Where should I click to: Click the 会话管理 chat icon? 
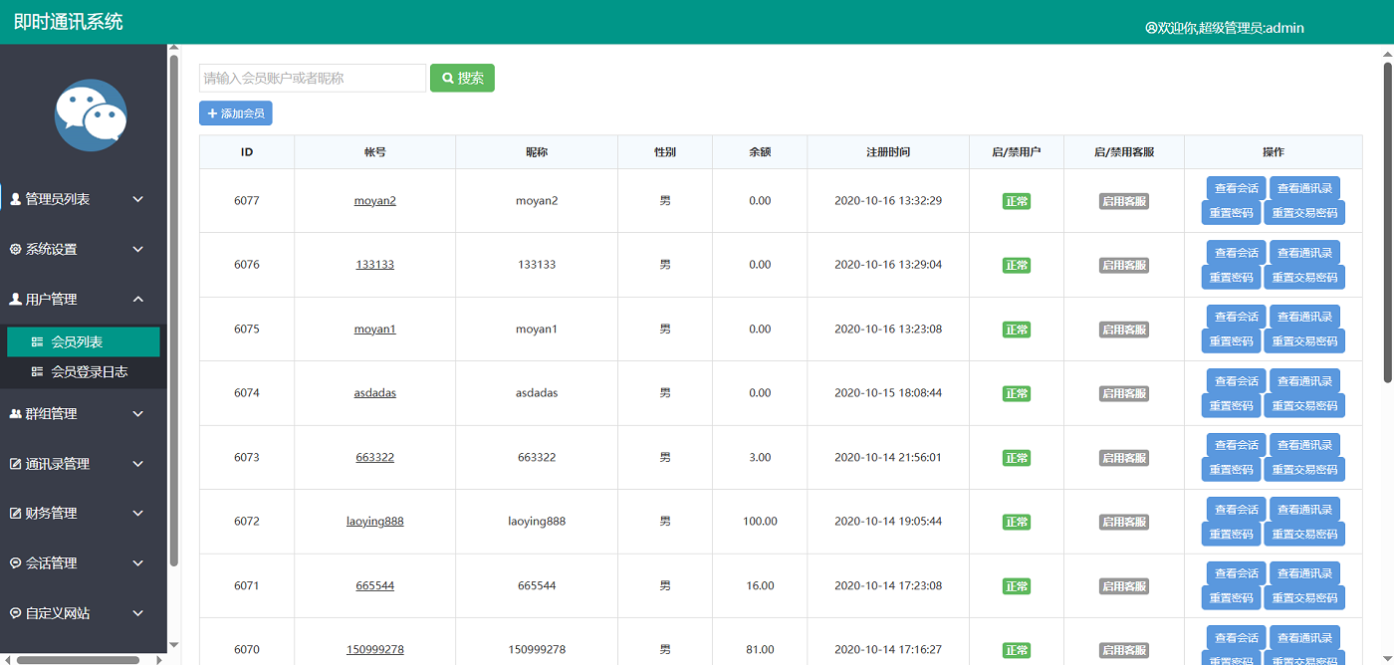15,563
